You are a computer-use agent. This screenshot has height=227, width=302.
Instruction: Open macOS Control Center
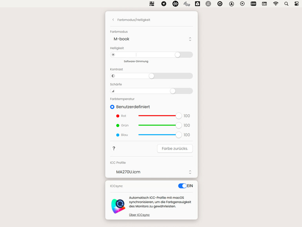[x=297, y=4]
